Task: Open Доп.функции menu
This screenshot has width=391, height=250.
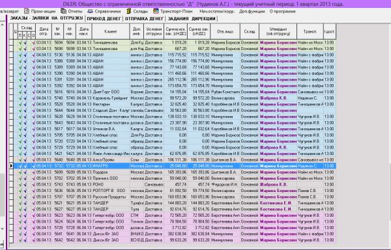Action: pyautogui.click(x=252, y=12)
